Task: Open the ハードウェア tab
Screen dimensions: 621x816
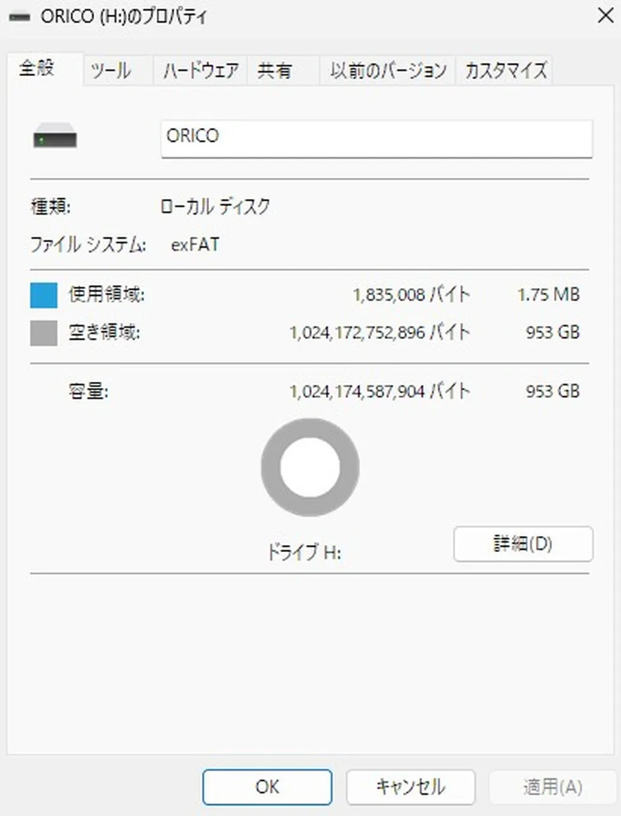Action: 200,70
